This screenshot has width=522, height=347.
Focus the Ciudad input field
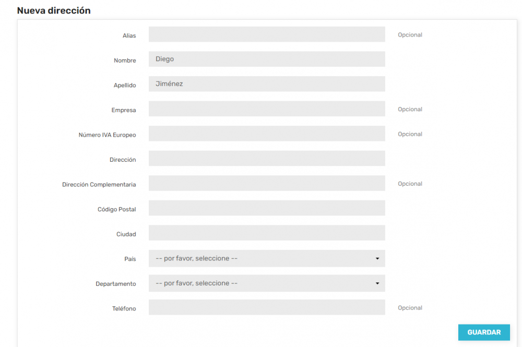tap(266, 233)
